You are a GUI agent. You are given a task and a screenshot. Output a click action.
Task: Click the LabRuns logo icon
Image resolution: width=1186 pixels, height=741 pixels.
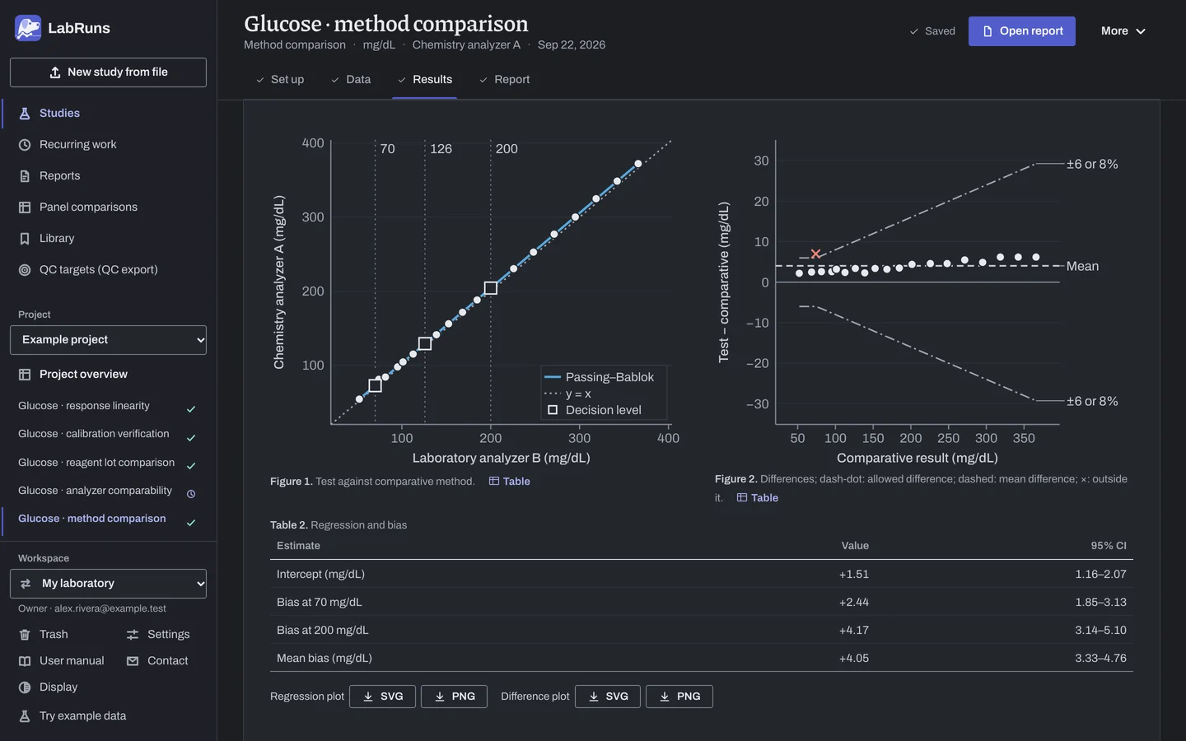pos(28,28)
